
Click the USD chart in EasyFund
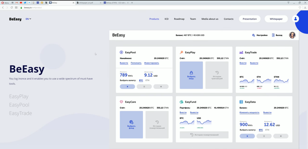pos(204,123)
